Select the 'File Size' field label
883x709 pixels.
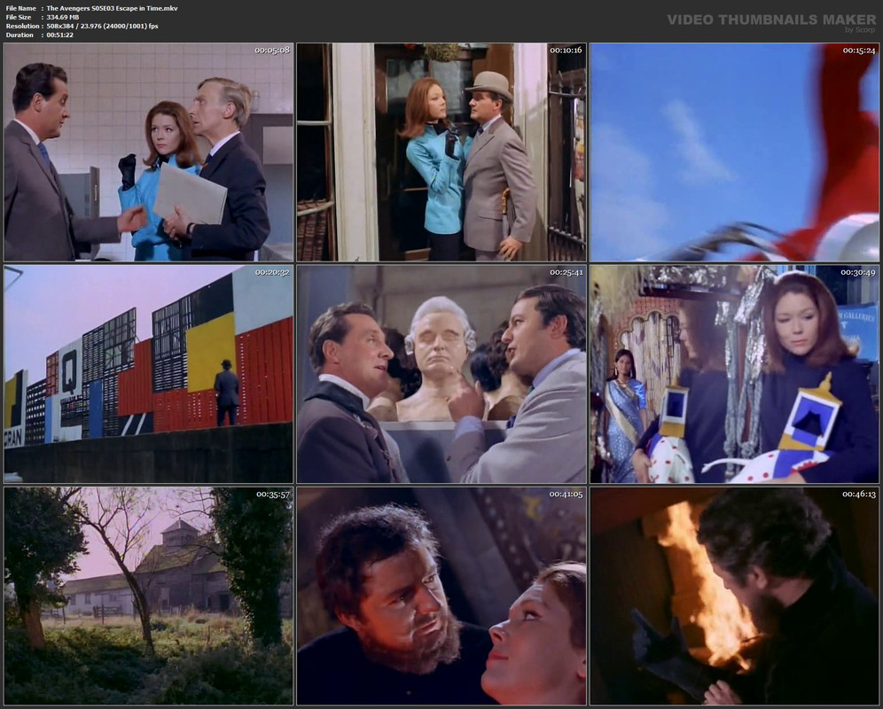(x=19, y=17)
